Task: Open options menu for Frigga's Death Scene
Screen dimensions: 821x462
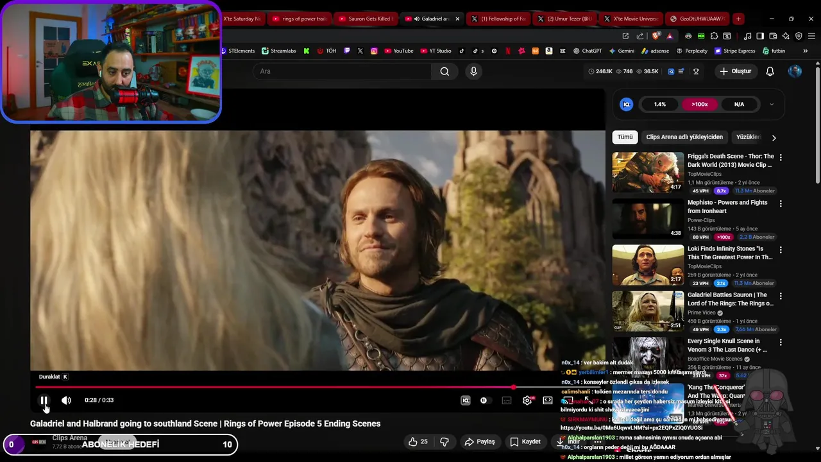Action: coord(781,157)
